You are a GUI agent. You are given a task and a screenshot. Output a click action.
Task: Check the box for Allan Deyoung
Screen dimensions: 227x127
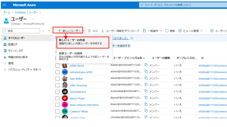57,85
